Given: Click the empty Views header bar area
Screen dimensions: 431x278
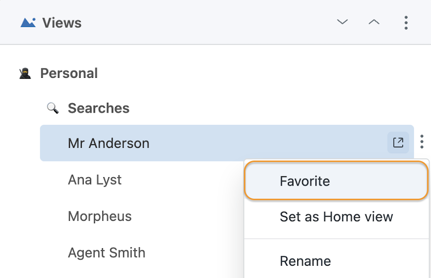Looking at the screenshot, I should (x=209, y=23).
